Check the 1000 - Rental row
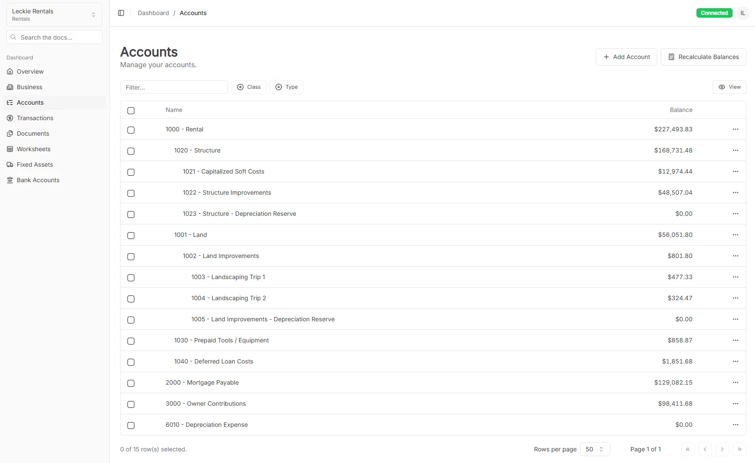Viewport: 755px width, 463px height. pos(131,130)
